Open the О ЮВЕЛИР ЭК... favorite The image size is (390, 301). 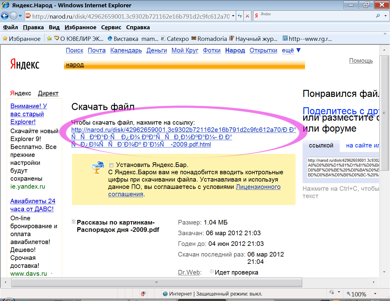79,39
